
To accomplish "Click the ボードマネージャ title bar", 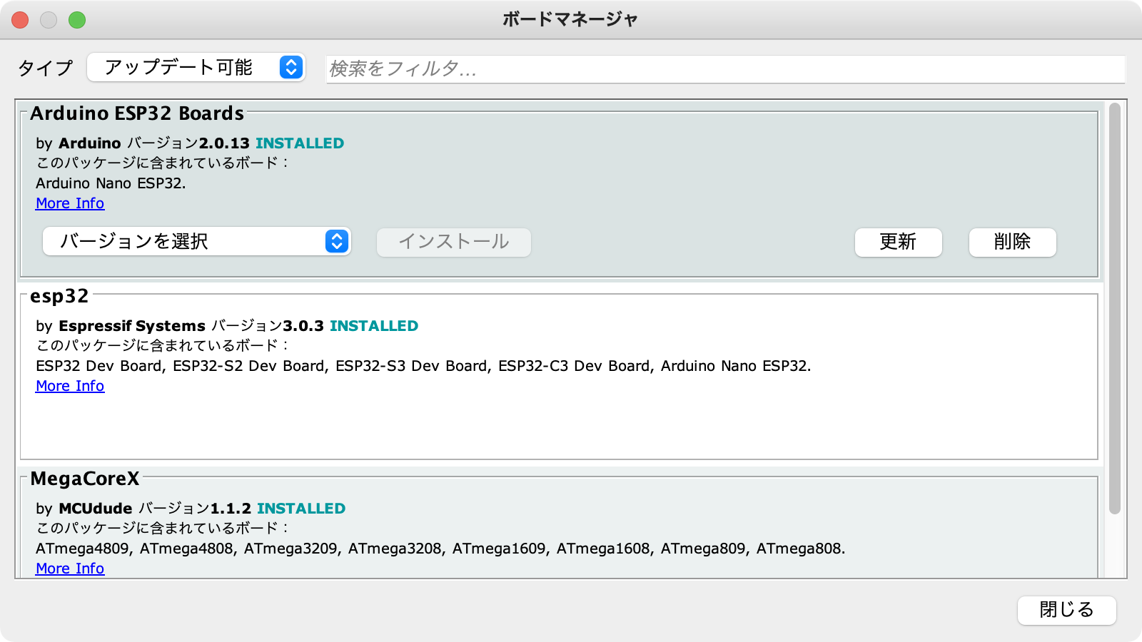I will click(571, 19).
